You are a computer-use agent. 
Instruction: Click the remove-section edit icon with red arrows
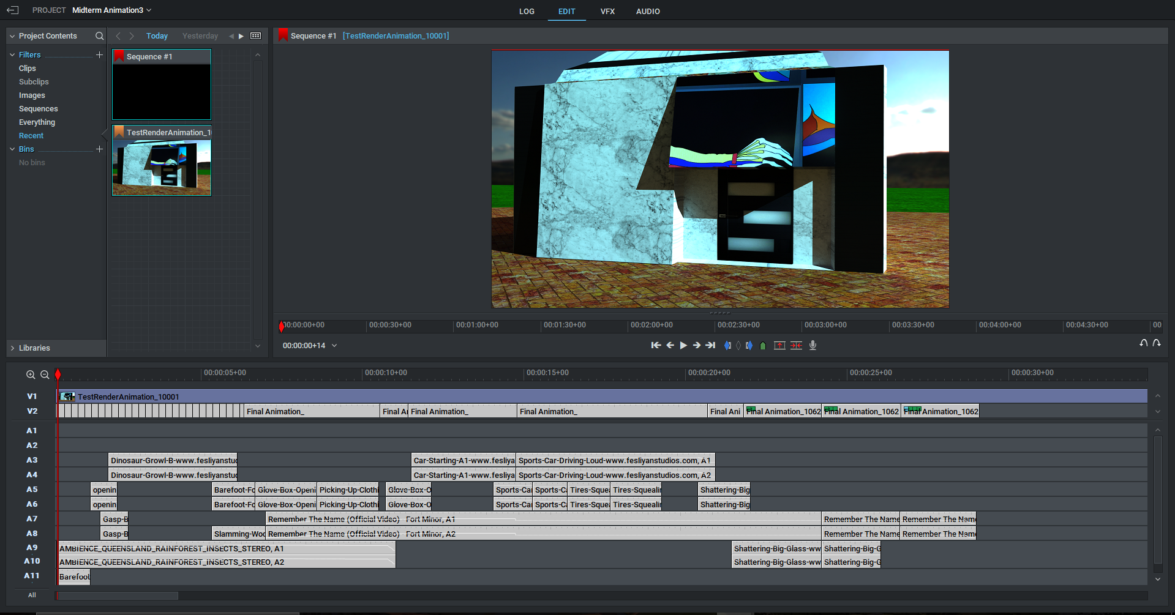pyautogui.click(x=796, y=345)
